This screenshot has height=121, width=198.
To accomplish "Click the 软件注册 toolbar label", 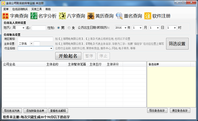I will 161,16.
